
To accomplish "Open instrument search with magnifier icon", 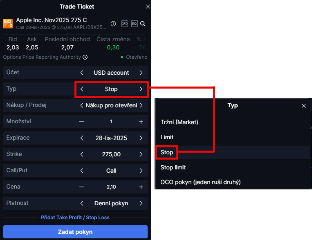I will coord(143,24).
